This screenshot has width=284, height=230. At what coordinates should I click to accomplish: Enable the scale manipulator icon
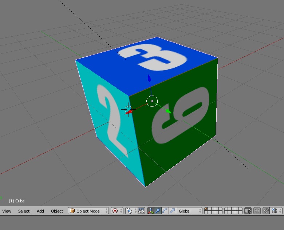172,211
